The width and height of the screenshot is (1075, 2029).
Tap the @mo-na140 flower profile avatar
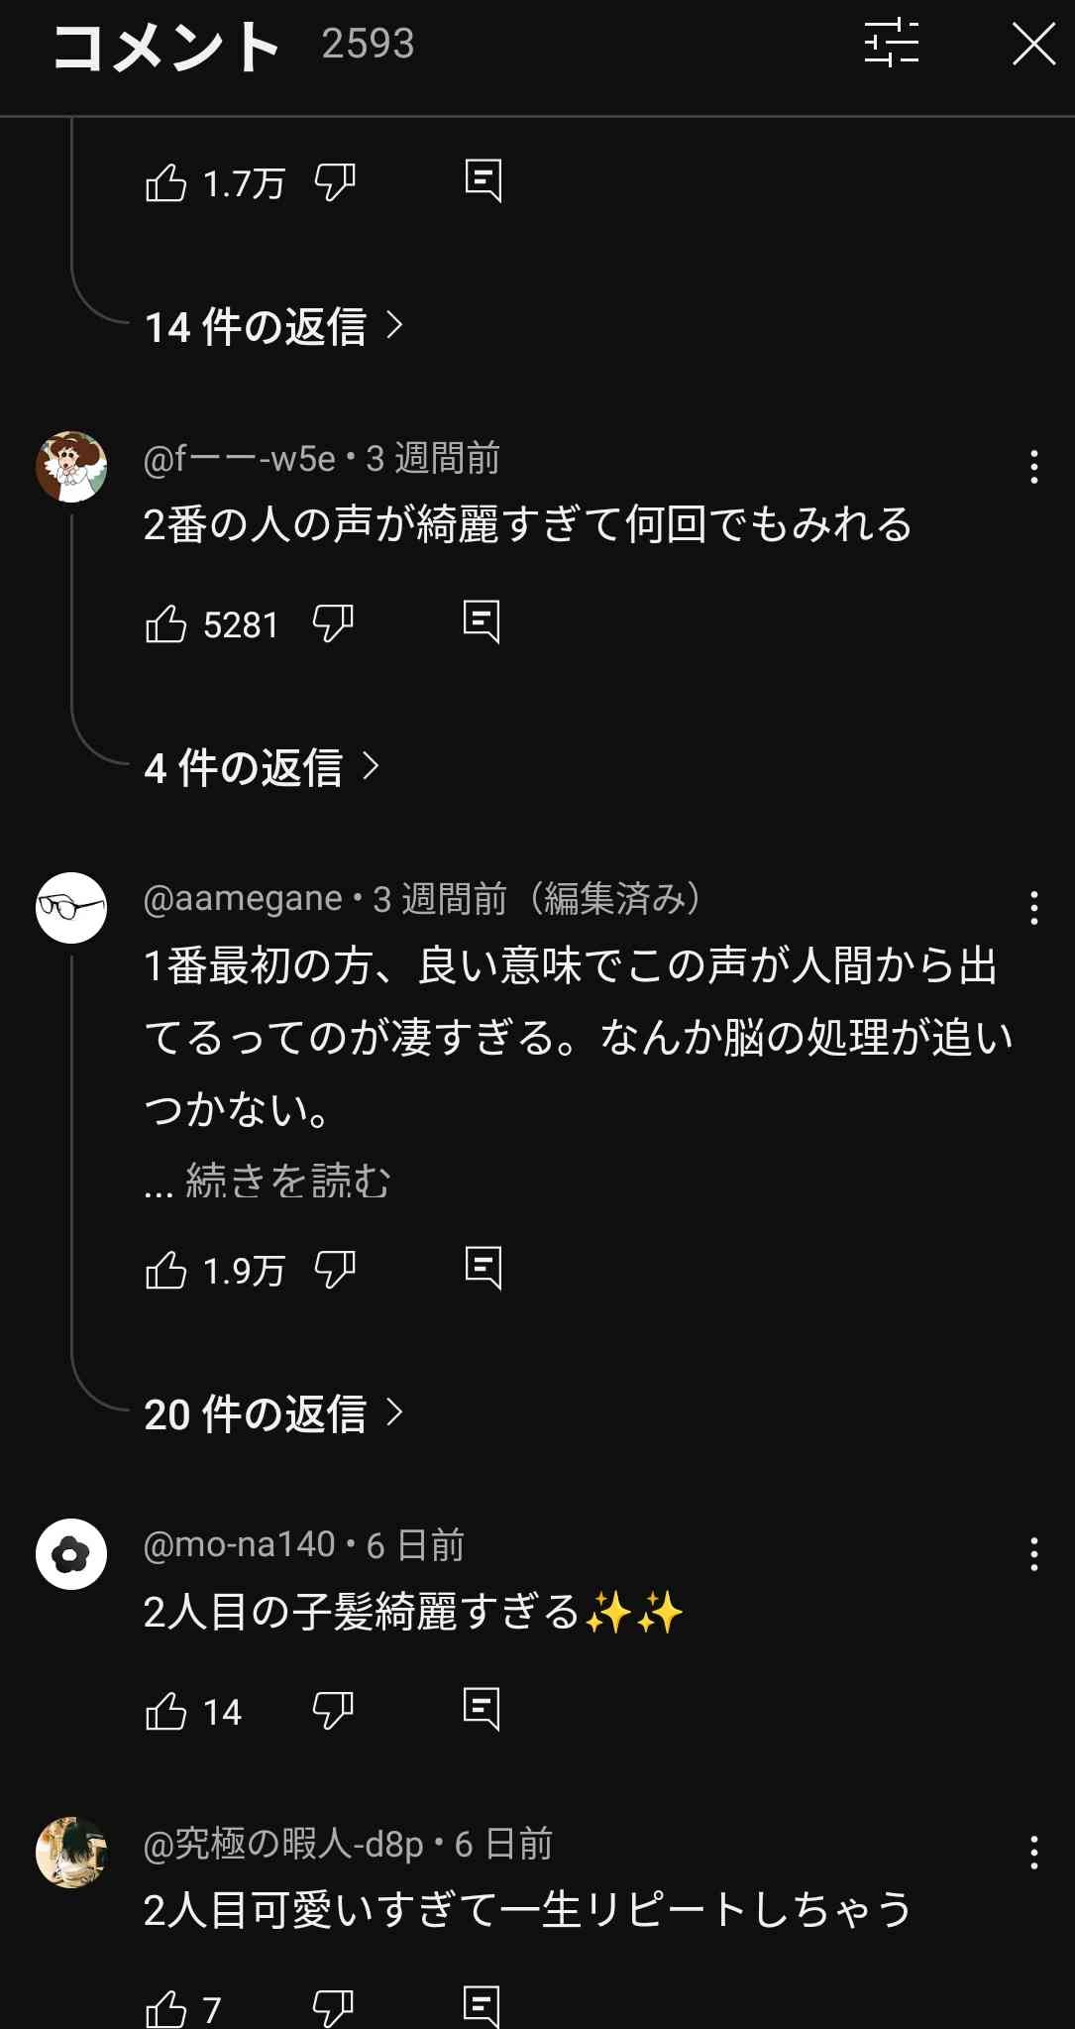[71, 1554]
